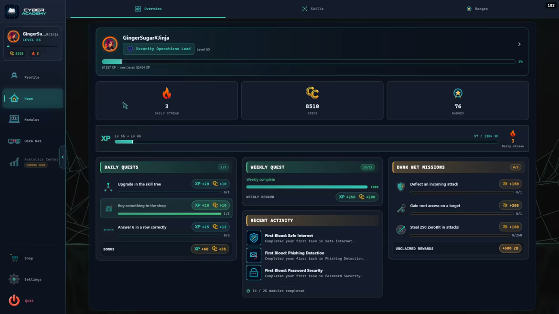Screen dimensions: 559x314
Task: Expand the profile card chevron
Action: pos(519,44)
